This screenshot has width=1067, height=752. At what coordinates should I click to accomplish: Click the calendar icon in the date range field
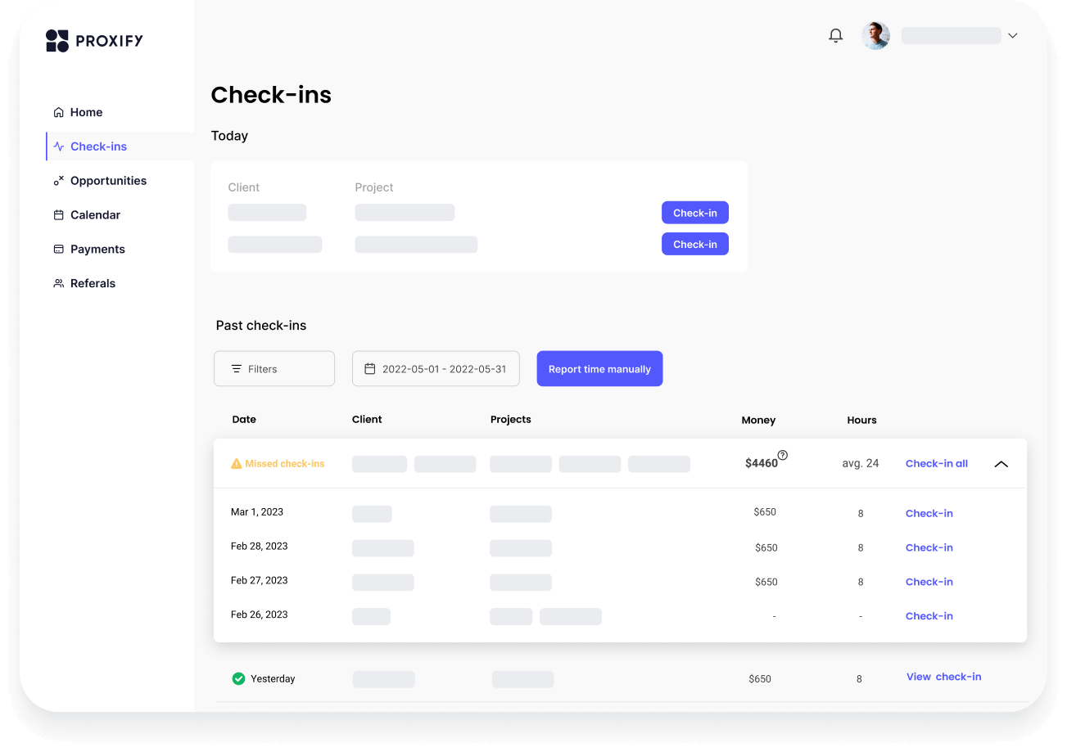pyautogui.click(x=371, y=368)
